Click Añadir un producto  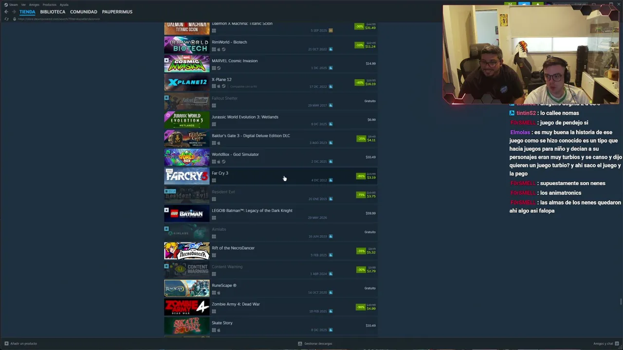[21, 344]
